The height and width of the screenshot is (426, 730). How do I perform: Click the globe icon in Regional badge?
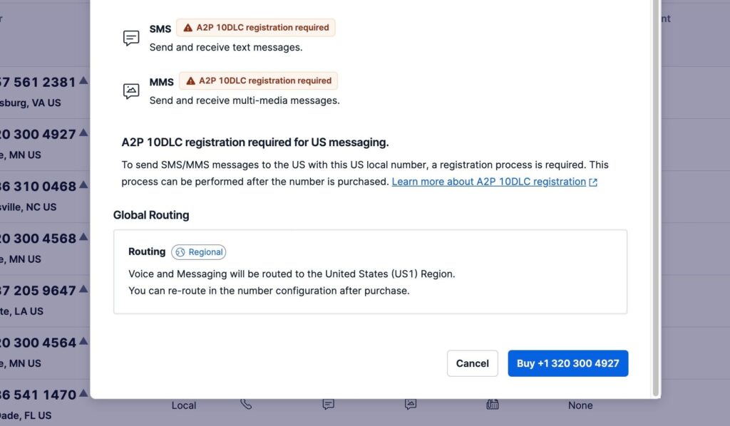tap(180, 252)
